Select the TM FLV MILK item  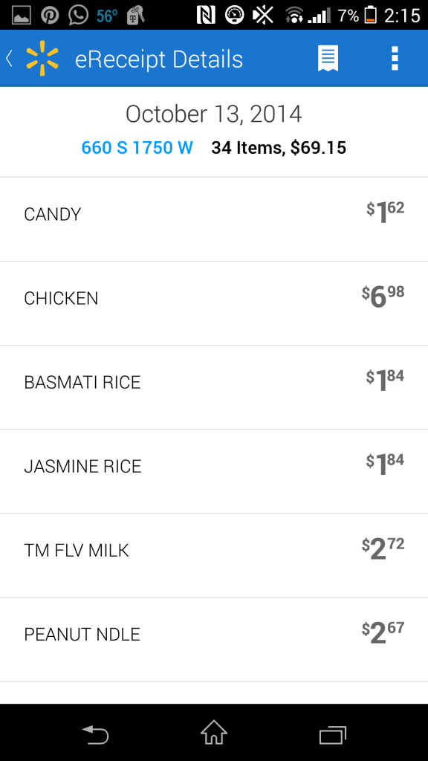tap(214, 555)
